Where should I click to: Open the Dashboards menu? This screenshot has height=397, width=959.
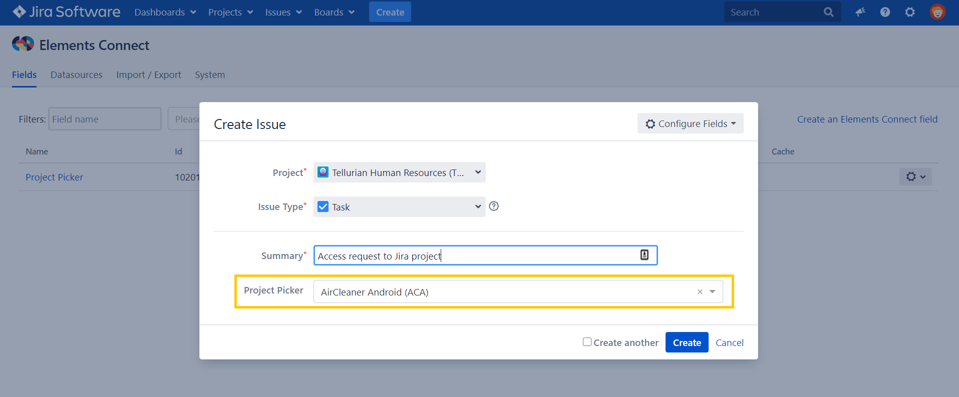pyautogui.click(x=165, y=12)
